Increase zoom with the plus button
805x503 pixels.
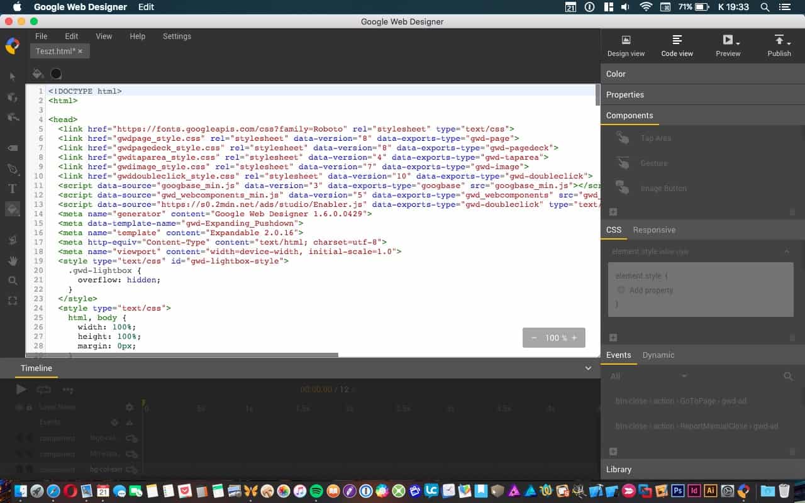coord(574,338)
